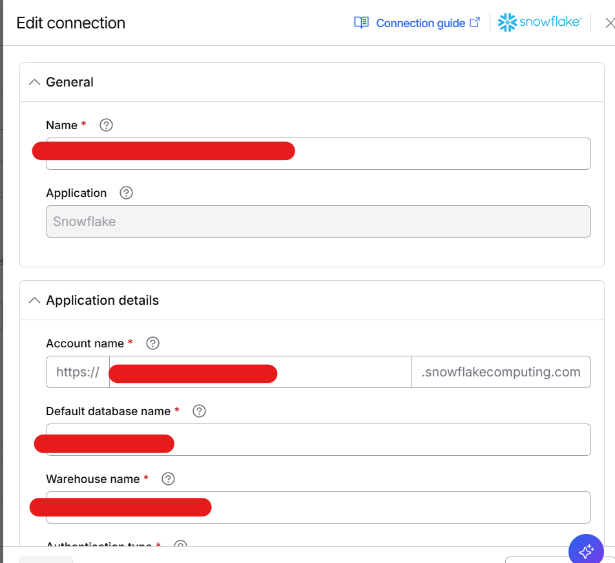Open help tooltip for Account name
Screen dimensions: 615x563
pos(153,343)
